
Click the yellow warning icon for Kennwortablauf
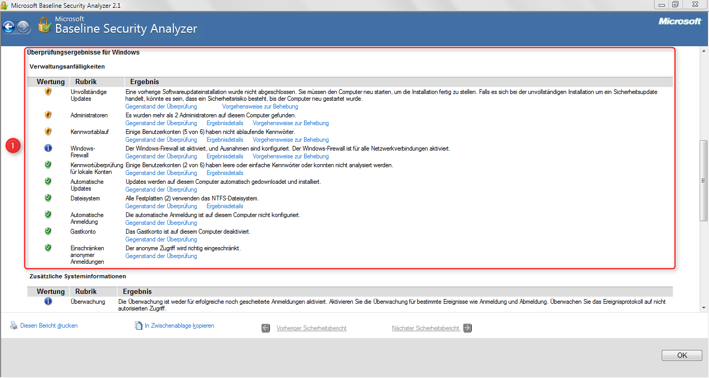[48, 131]
